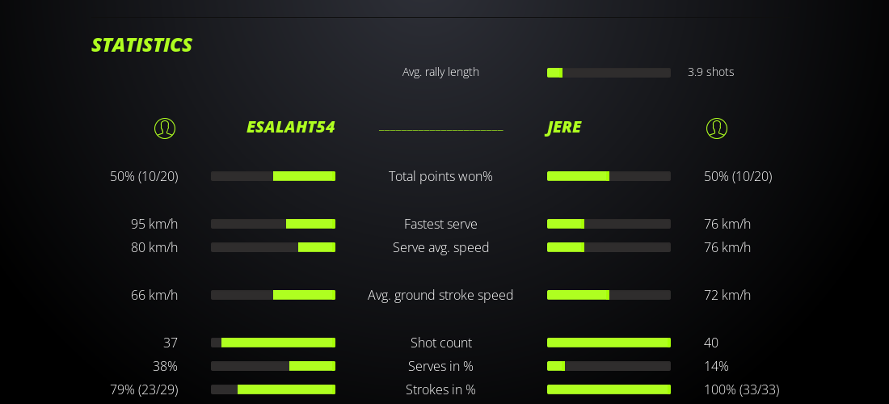Click ESALAHT54's Total points won bar
The width and height of the screenshot is (889, 404).
tap(273, 176)
